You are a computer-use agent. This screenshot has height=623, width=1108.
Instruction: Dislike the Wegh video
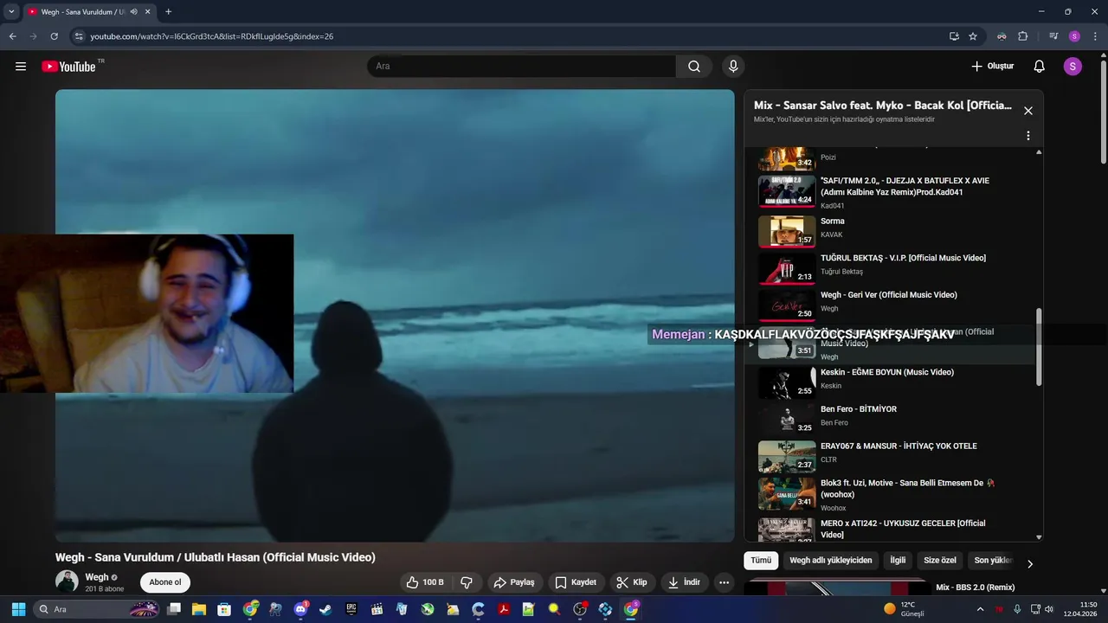(x=466, y=582)
